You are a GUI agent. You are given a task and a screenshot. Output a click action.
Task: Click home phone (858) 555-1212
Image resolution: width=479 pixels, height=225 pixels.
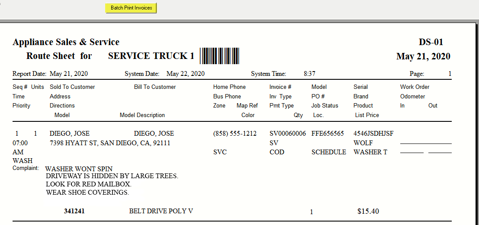pyautogui.click(x=235, y=134)
